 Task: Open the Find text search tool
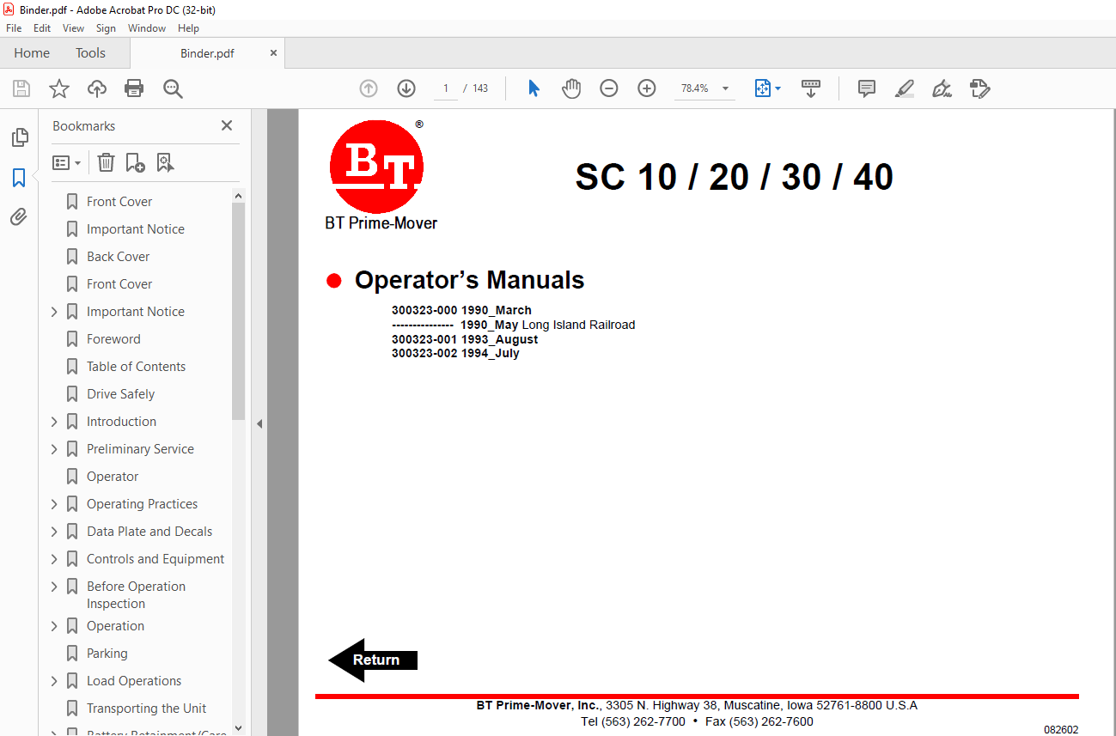pyautogui.click(x=173, y=88)
